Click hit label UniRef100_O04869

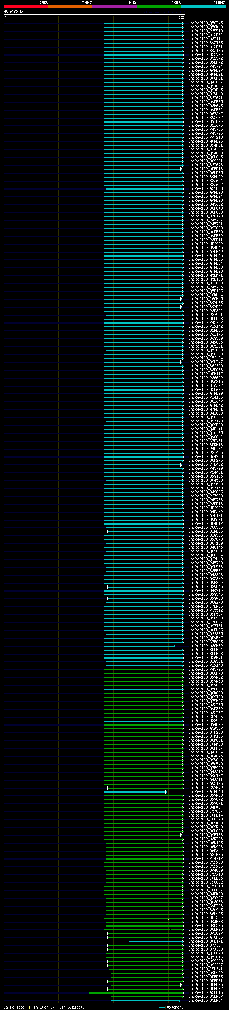[205, 870]
